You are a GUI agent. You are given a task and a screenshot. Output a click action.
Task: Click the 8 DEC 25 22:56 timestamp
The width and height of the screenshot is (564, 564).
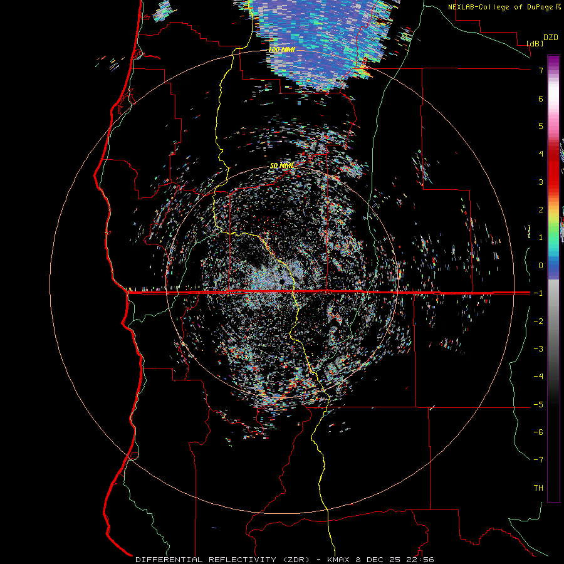click(x=395, y=560)
